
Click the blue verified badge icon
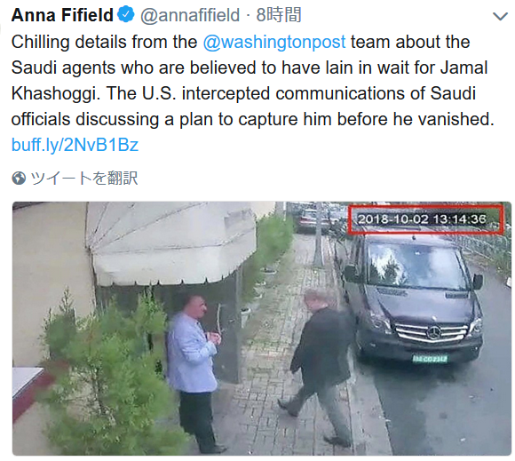point(126,15)
